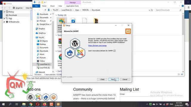Cancel the XAMPP Setup wizard
This screenshot has width=191, height=107.
(125, 79)
